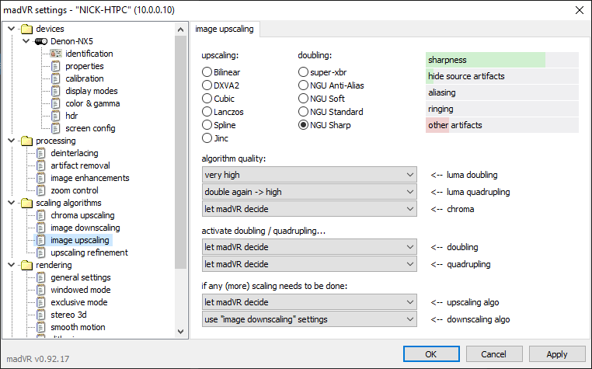Open the luma doubling quality dropdown
The height and width of the screenshot is (369, 592).
pos(309,176)
